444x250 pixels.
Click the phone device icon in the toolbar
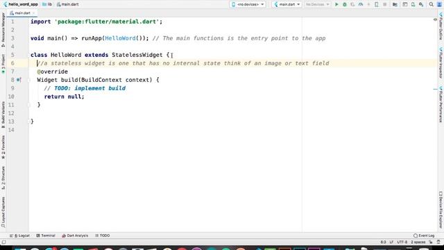376,4
